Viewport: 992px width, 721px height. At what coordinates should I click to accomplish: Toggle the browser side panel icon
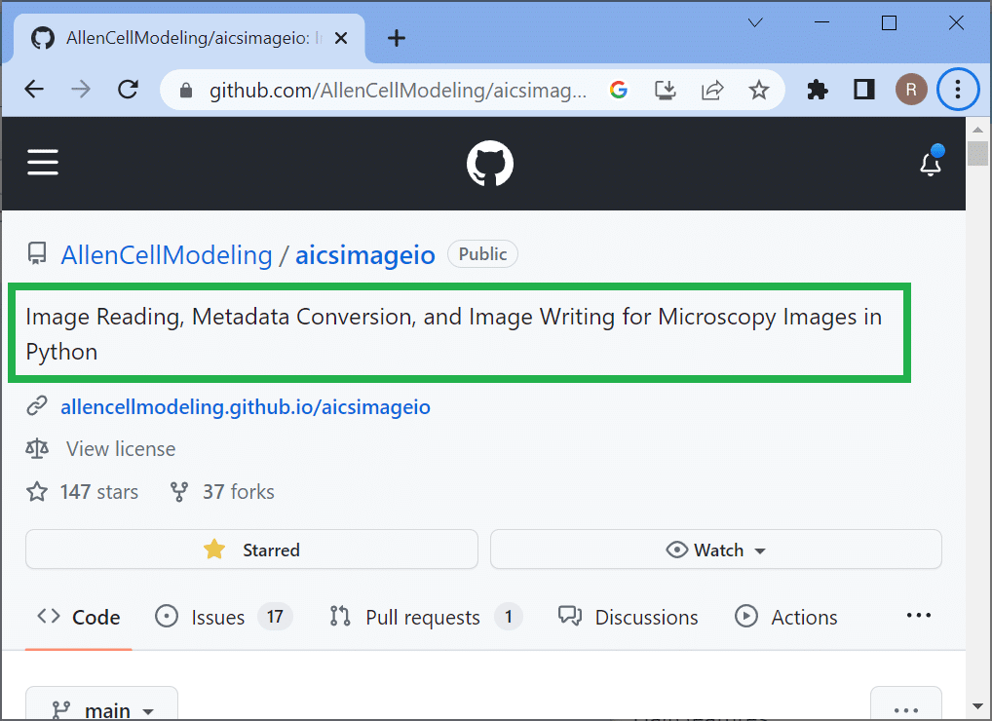(x=864, y=91)
